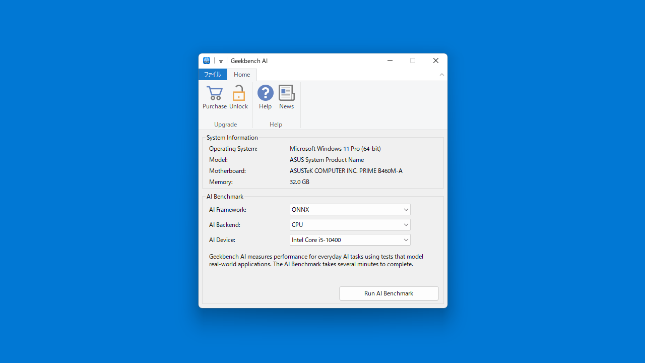645x363 pixels.
Task: Click the Geekbench AI app icon in title bar
Action: (207, 60)
